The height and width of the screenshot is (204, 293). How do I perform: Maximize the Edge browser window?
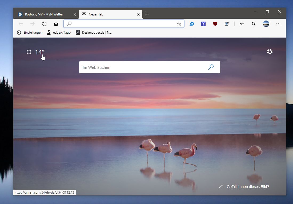267,12
